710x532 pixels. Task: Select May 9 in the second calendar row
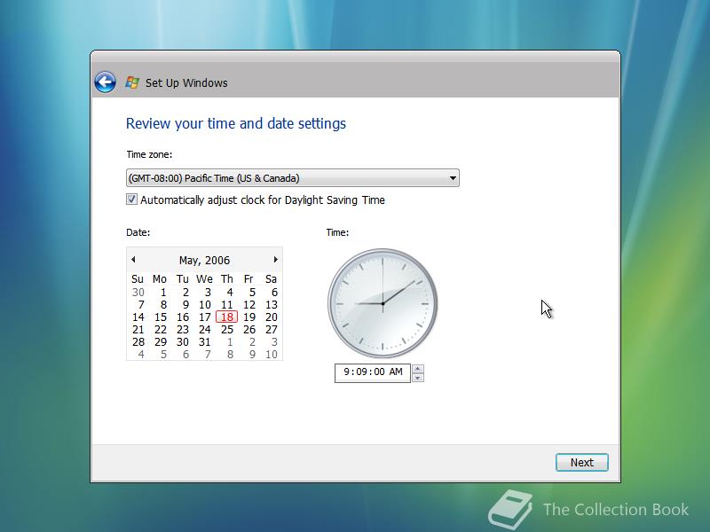click(185, 304)
